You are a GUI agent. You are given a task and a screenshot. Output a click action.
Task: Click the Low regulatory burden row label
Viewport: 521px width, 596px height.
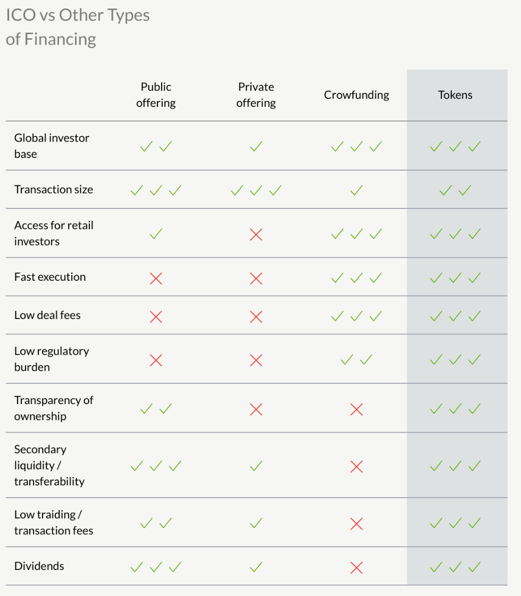(x=52, y=359)
